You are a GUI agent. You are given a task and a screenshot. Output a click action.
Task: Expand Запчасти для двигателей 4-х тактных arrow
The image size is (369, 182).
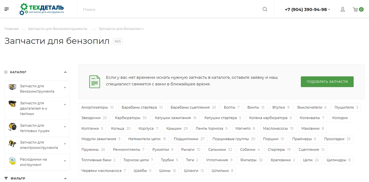[65, 104]
